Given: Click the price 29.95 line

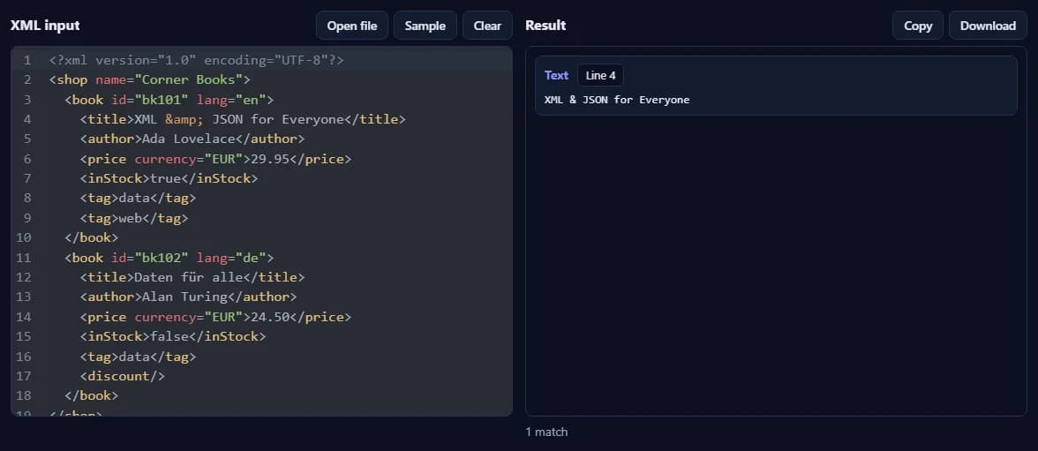Looking at the screenshot, I should (x=215, y=159).
